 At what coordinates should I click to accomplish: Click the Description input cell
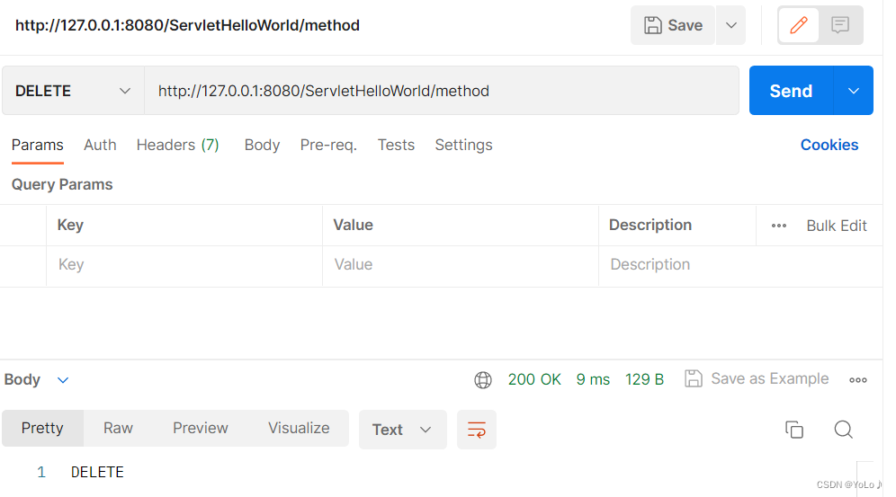pyautogui.click(x=740, y=265)
